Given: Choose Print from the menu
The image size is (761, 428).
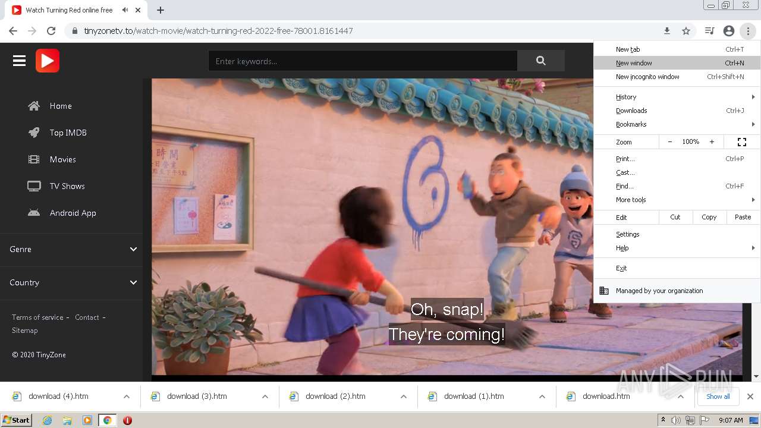Looking at the screenshot, I should click(677, 159).
